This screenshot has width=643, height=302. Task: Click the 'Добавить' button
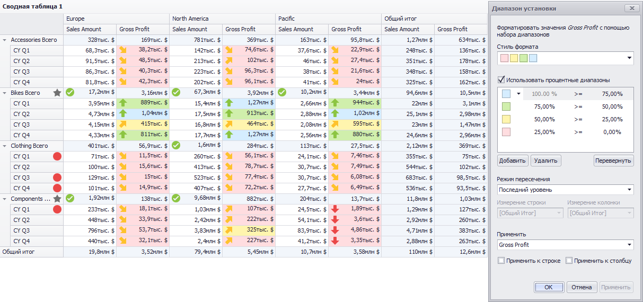click(x=513, y=161)
